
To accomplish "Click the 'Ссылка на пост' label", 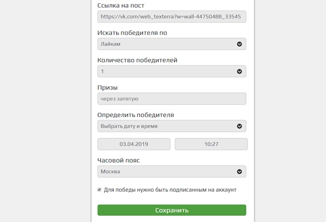I will point(121,5).
